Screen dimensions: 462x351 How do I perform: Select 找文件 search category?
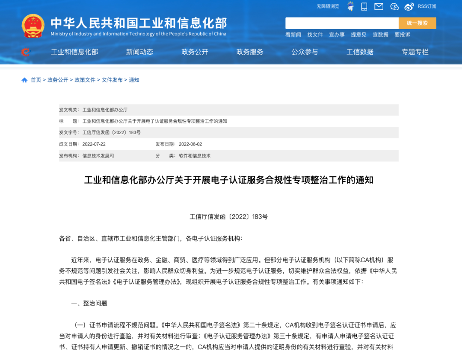pyautogui.click(x=315, y=35)
